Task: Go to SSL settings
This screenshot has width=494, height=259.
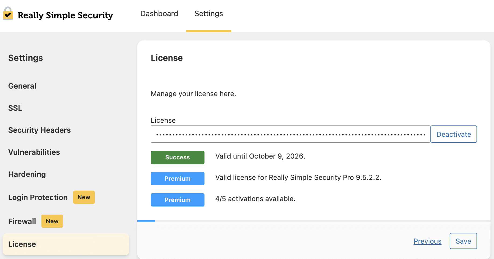Action: 15,108
